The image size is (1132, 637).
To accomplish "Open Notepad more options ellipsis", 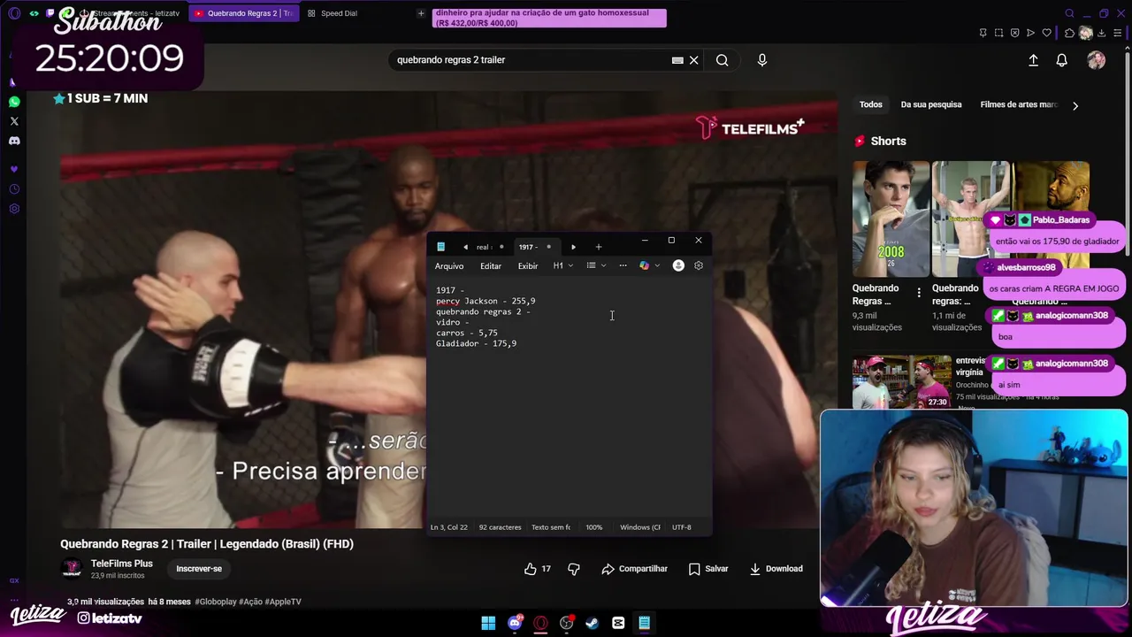I will coord(623,265).
